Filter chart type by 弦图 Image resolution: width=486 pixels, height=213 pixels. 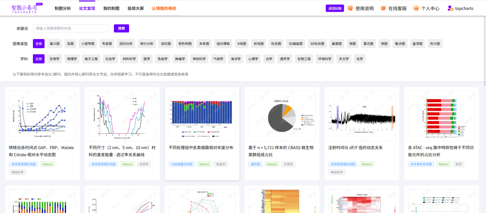coord(71,44)
